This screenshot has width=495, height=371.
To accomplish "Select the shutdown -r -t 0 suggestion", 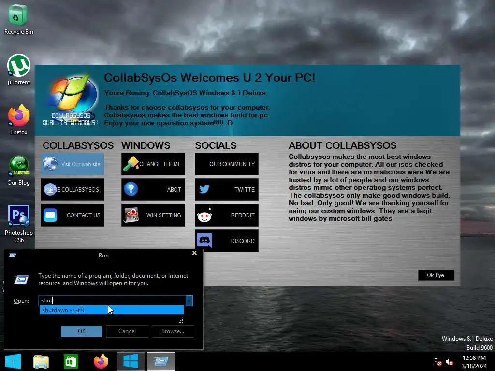I will pos(112,310).
